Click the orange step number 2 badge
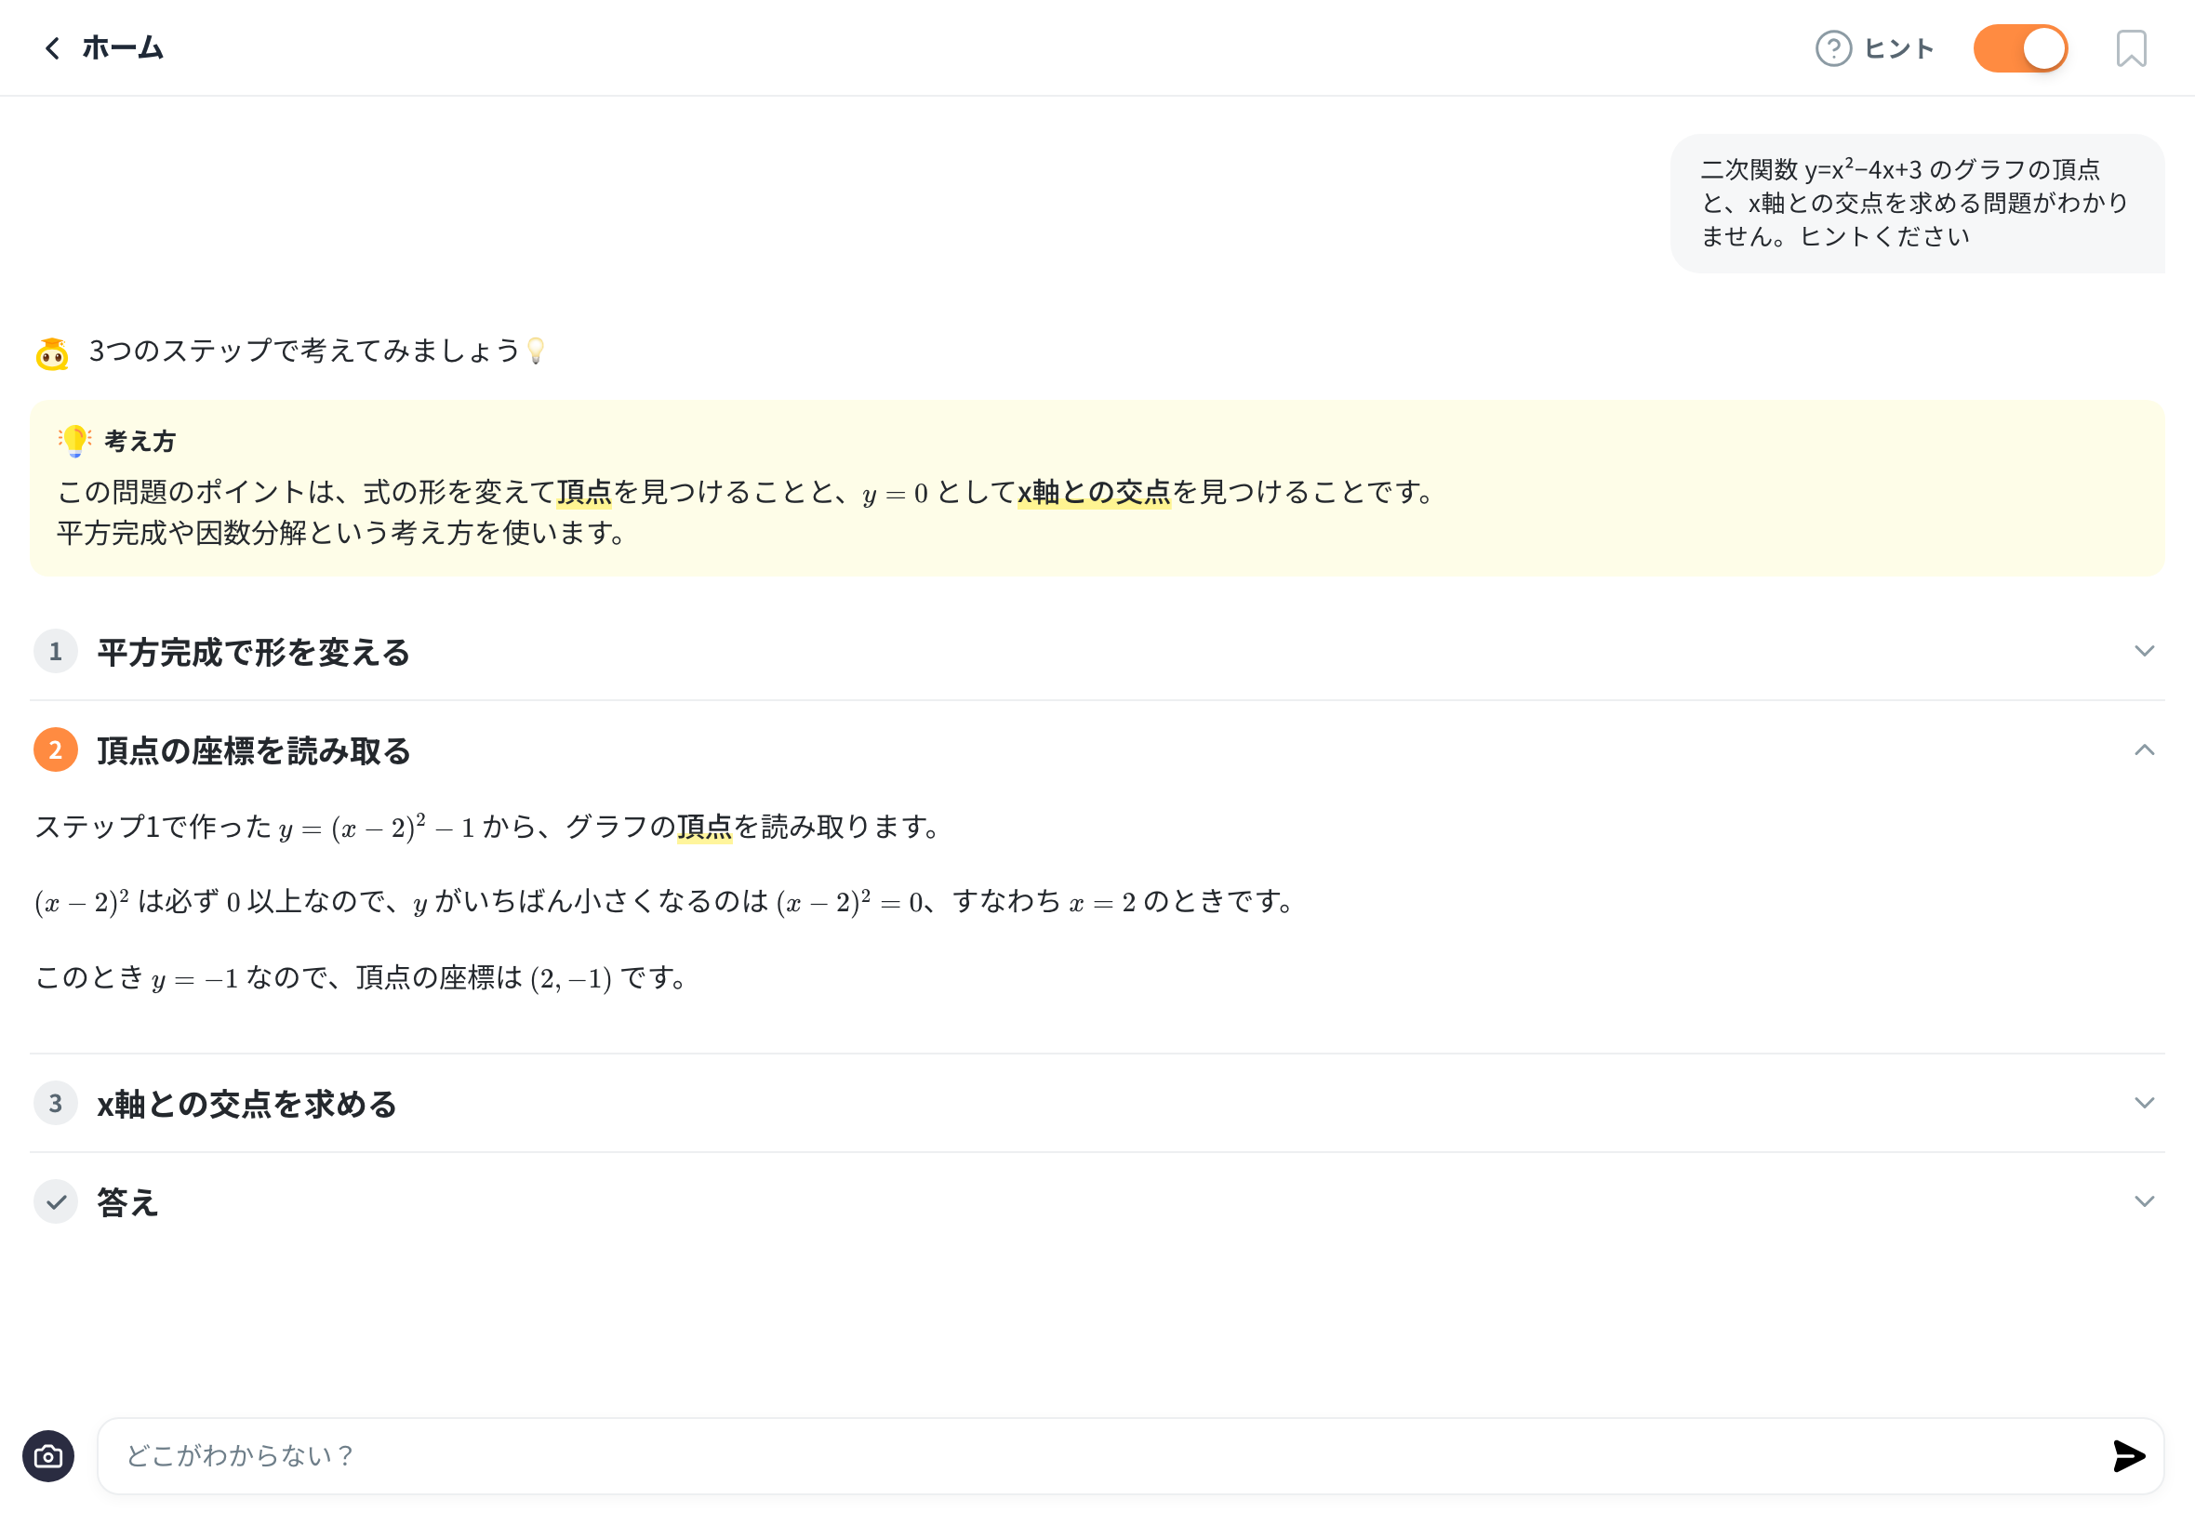Viewport: 2195px width, 1525px height. 56,750
